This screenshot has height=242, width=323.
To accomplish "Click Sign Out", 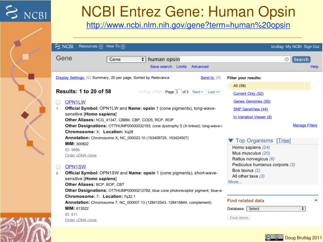I will click(x=311, y=47).
